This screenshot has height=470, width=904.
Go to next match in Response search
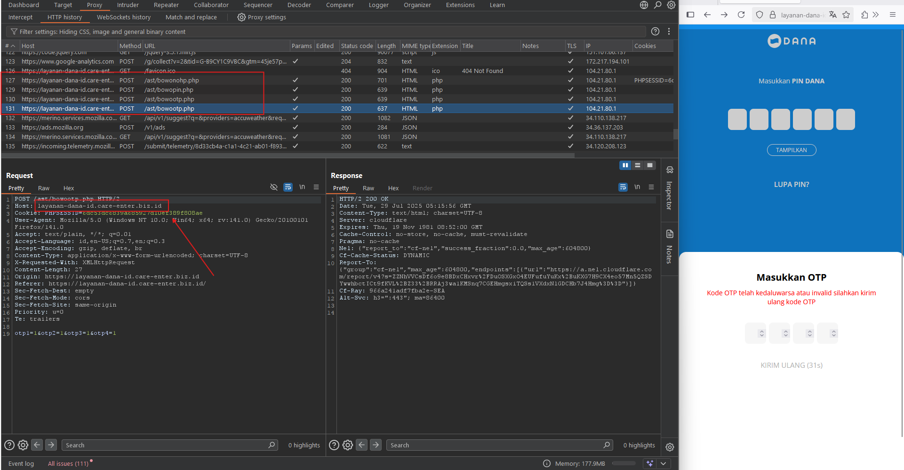pyautogui.click(x=376, y=445)
